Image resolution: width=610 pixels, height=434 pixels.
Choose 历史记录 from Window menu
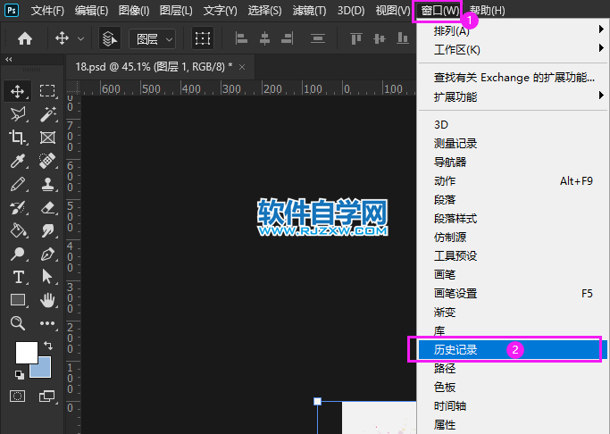click(x=513, y=350)
